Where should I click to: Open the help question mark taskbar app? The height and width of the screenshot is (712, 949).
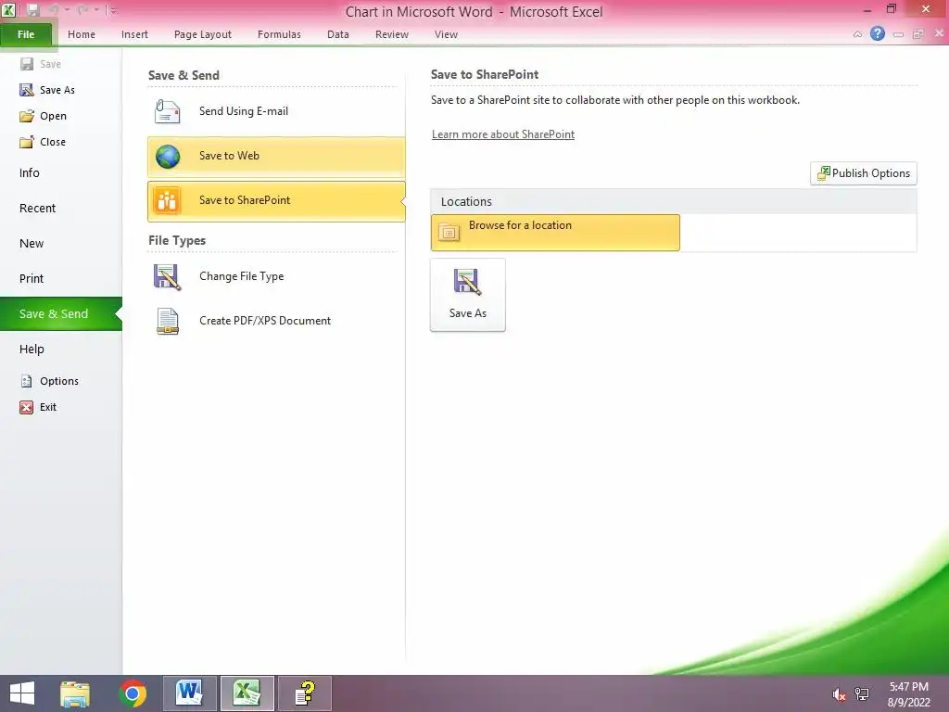click(x=305, y=693)
